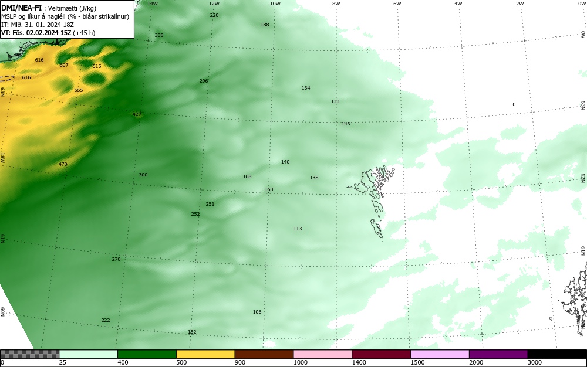Select the 0W longitude label
The image size is (587, 367).
click(581, 4)
